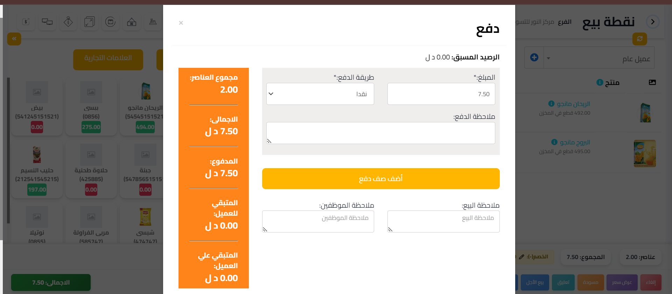Click the cash register icon in toolbar

pos(153,22)
